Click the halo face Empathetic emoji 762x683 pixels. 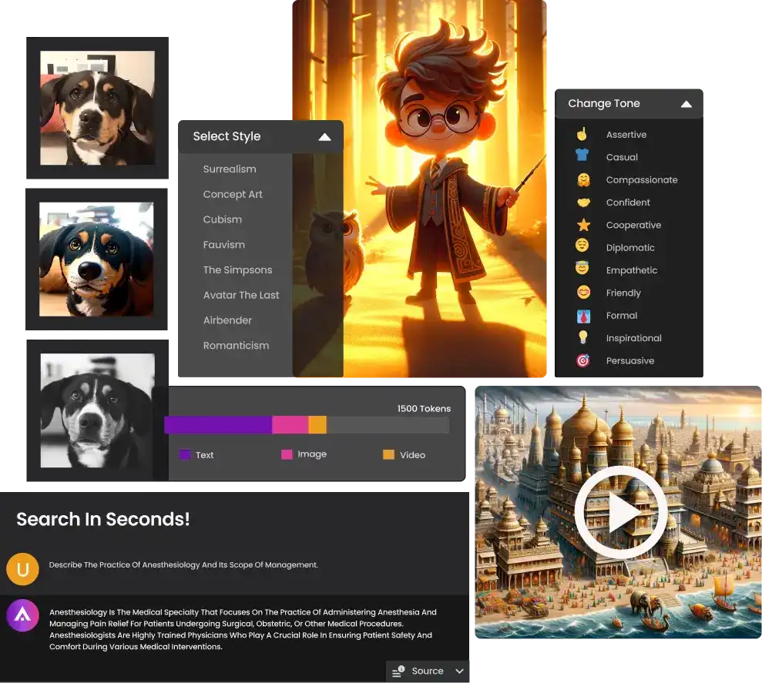[582, 268]
